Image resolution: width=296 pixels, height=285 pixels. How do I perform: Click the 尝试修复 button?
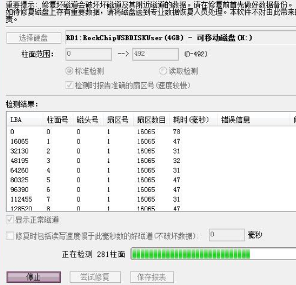coord(95,277)
